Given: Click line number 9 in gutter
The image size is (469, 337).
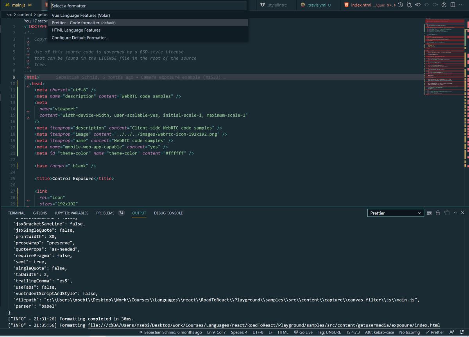Looking at the screenshot, I should coord(14,77).
